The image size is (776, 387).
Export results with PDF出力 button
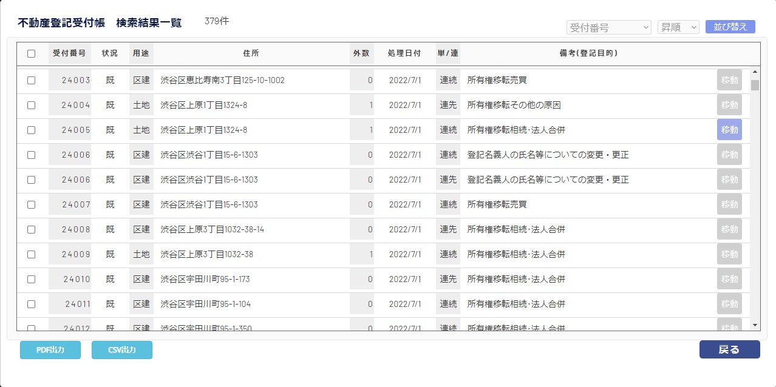[x=50, y=350]
